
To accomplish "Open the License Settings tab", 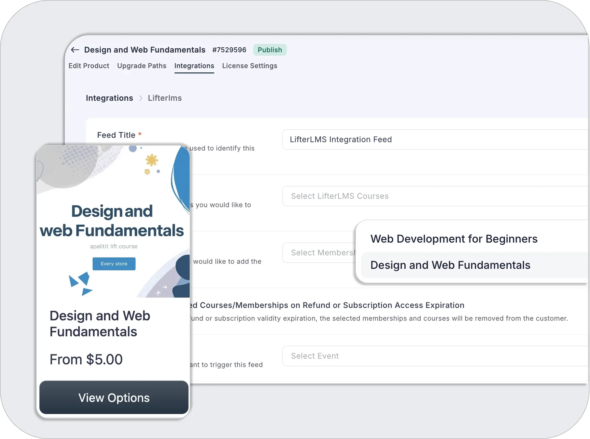I will pyautogui.click(x=250, y=66).
